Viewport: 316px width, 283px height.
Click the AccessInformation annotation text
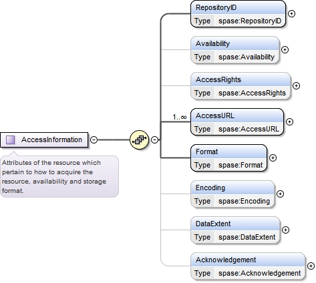(x=54, y=177)
